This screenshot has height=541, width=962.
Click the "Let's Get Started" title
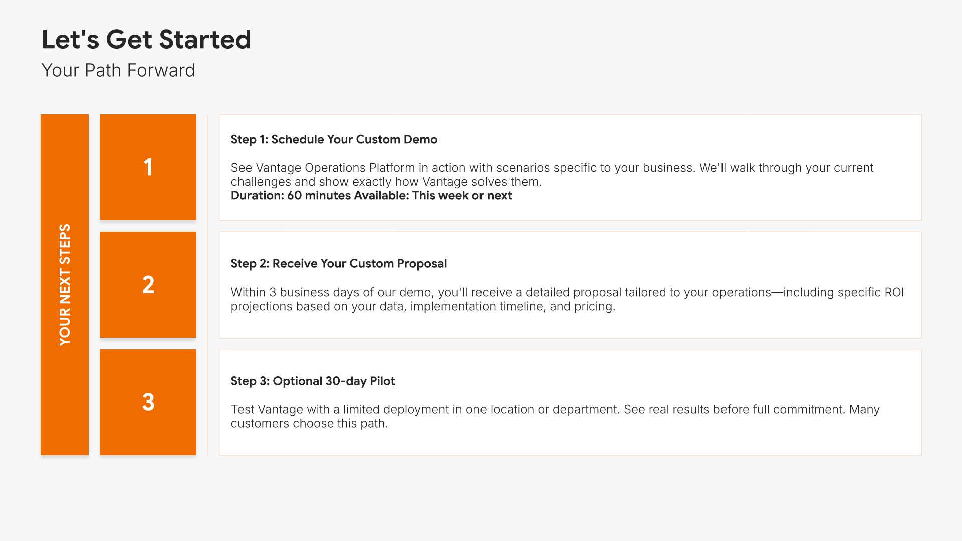146,39
